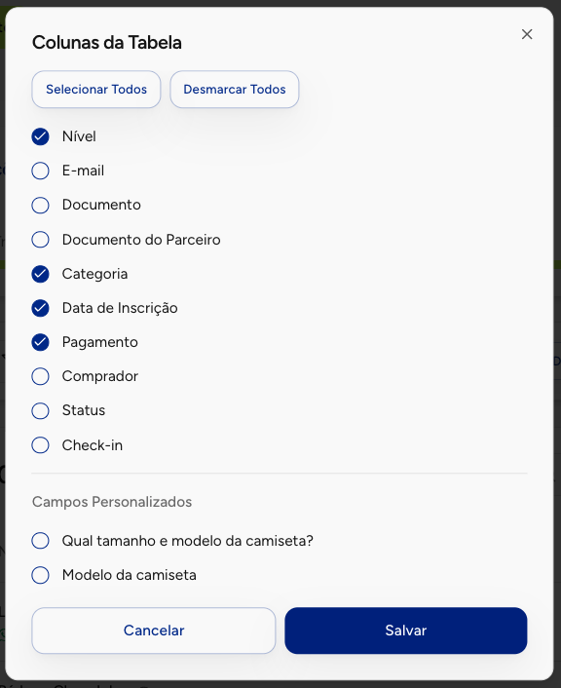Enable the Comprador column checkbox

[x=40, y=376]
